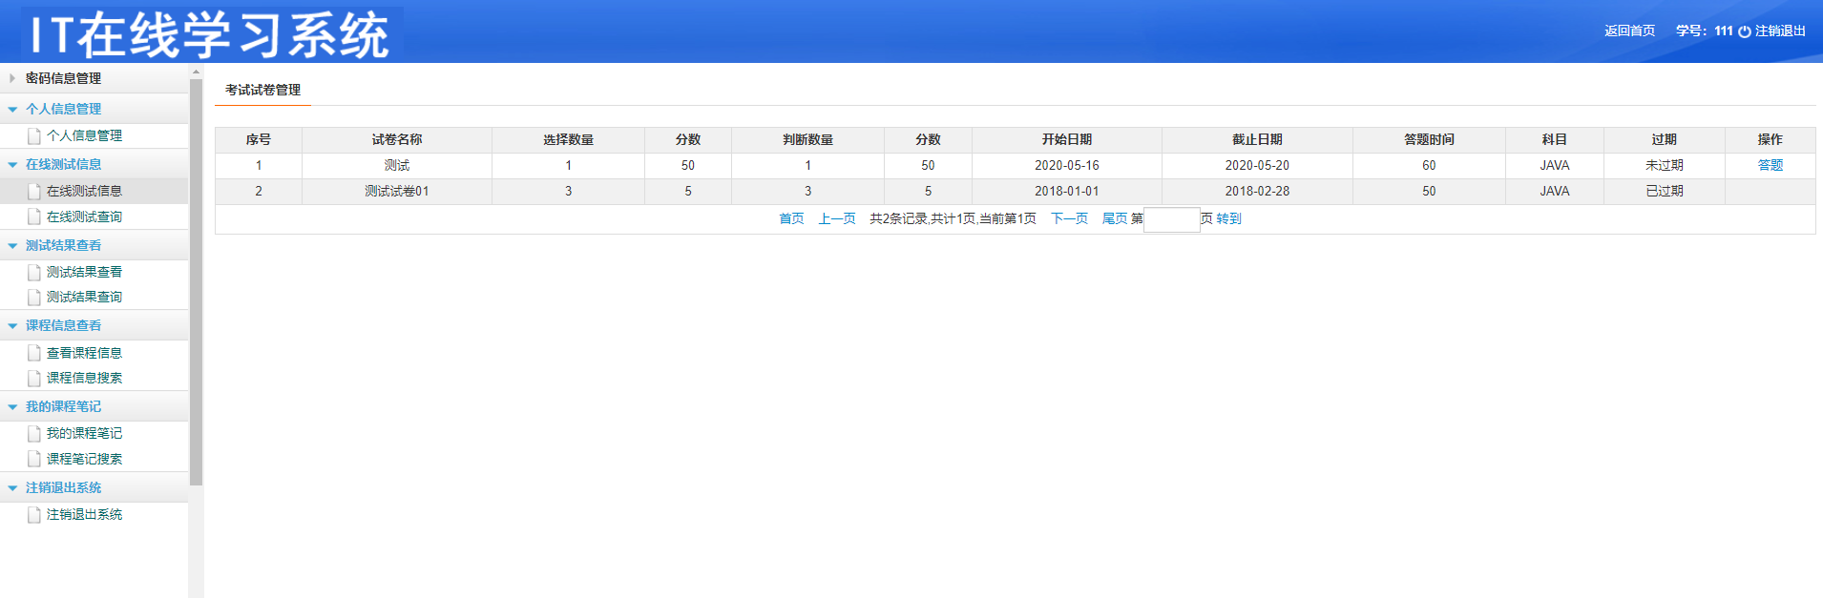Select the 考试试卷管理 tab
Viewport: 1823px width, 598px height.
point(262,90)
